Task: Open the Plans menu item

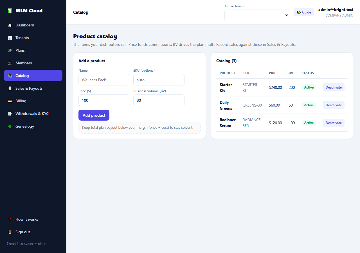Action: [x=33, y=50]
